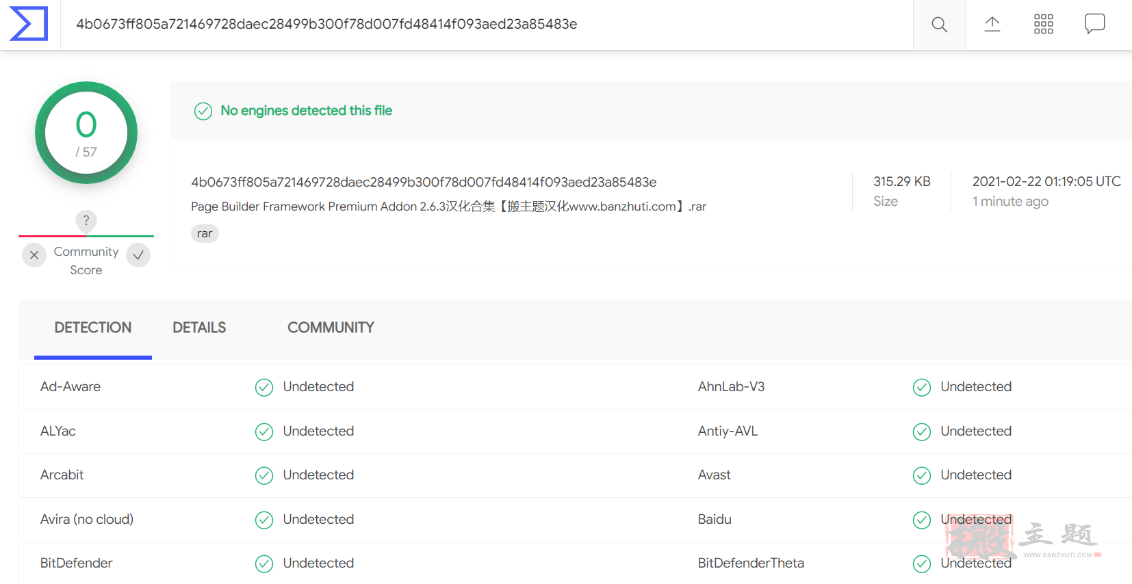
Task: Select the Undetected result for Ad-Aware
Action: click(x=318, y=387)
